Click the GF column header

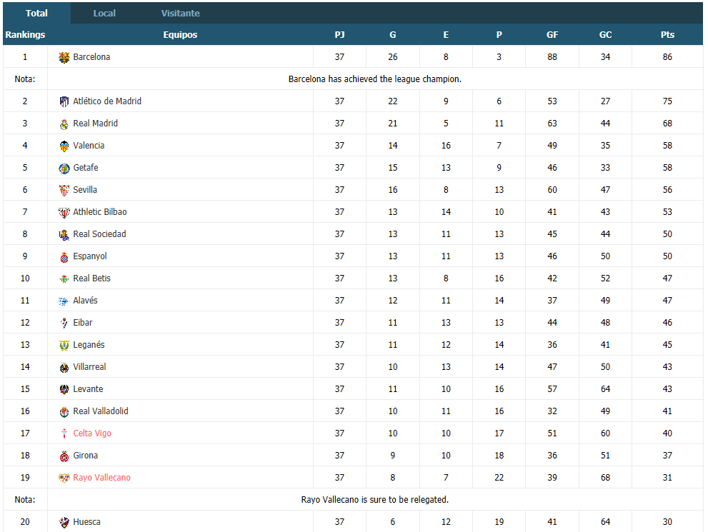[x=552, y=35]
